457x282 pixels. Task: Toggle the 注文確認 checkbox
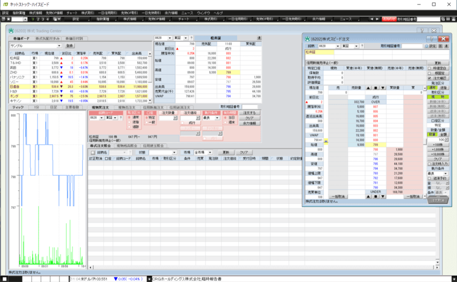pyautogui.click(x=430, y=78)
